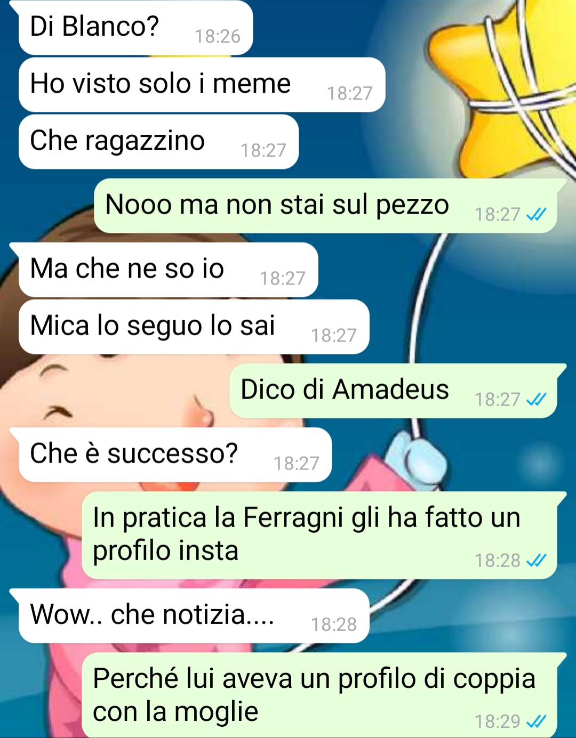Tap the 18:26 timestamp on 'Di Blanco?'

coord(218,36)
